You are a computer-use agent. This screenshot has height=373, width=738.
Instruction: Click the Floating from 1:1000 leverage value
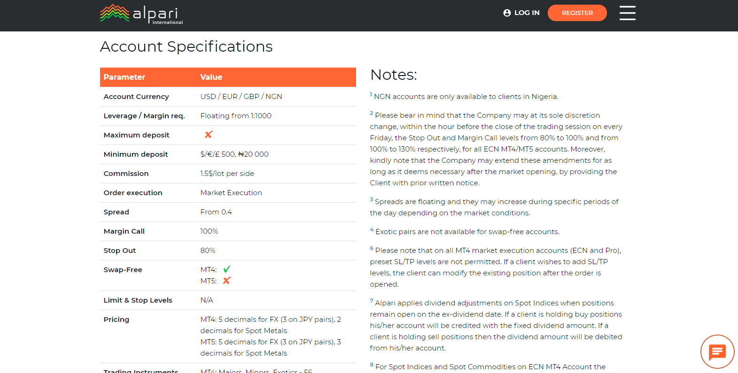coord(236,116)
